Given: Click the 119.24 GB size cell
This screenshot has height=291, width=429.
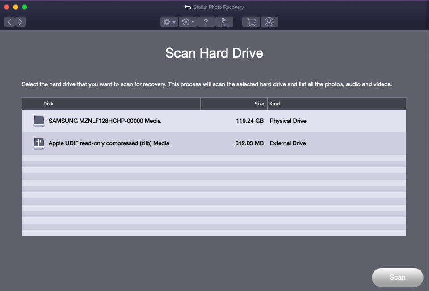Looking at the screenshot, I should (x=250, y=121).
